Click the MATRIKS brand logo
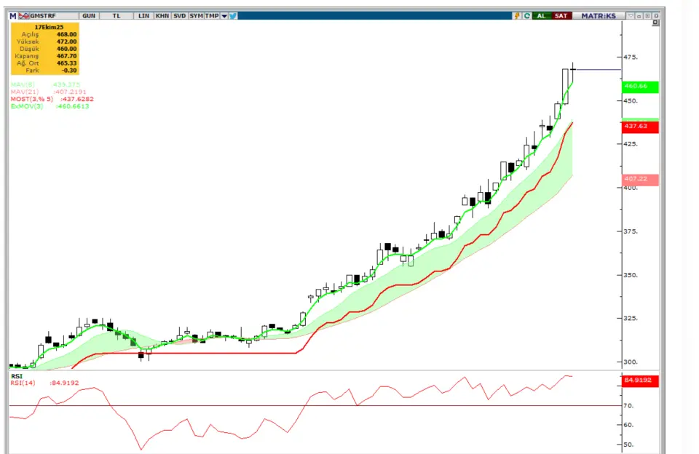699x454 pixels. 598,15
